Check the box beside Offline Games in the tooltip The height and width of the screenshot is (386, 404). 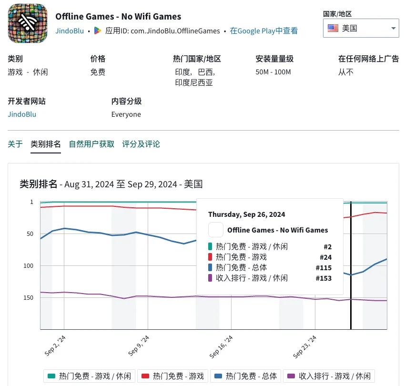[215, 230]
